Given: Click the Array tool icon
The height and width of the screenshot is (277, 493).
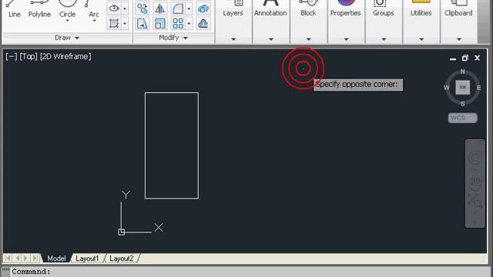Looking at the screenshot, I should coord(178,24).
